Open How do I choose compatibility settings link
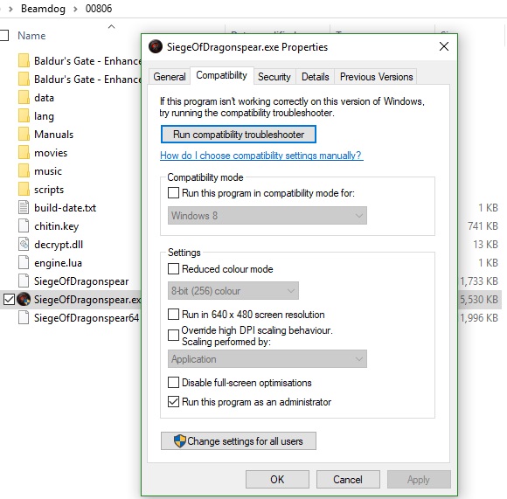This screenshot has width=507, height=499. coord(261,156)
